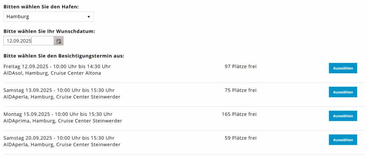Screen dimensions: 366x158
Task: Click the 'Bitte wählen Sie Ihr Wunschdatum' label
Action: pos(49,31)
